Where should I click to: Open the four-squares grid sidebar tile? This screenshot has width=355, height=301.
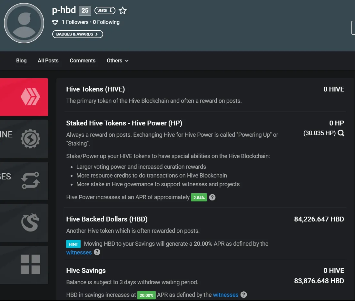24,265
